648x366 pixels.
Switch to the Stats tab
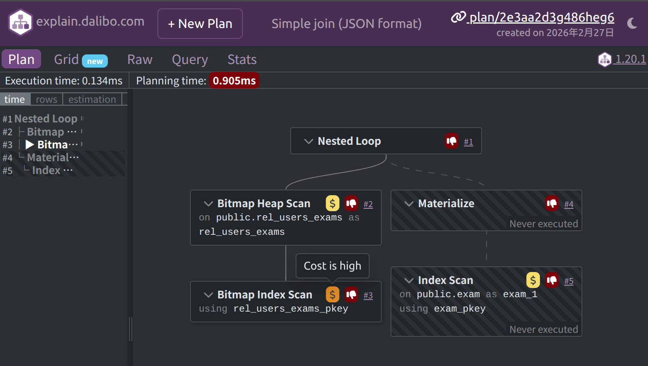click(x=242, y=60)
